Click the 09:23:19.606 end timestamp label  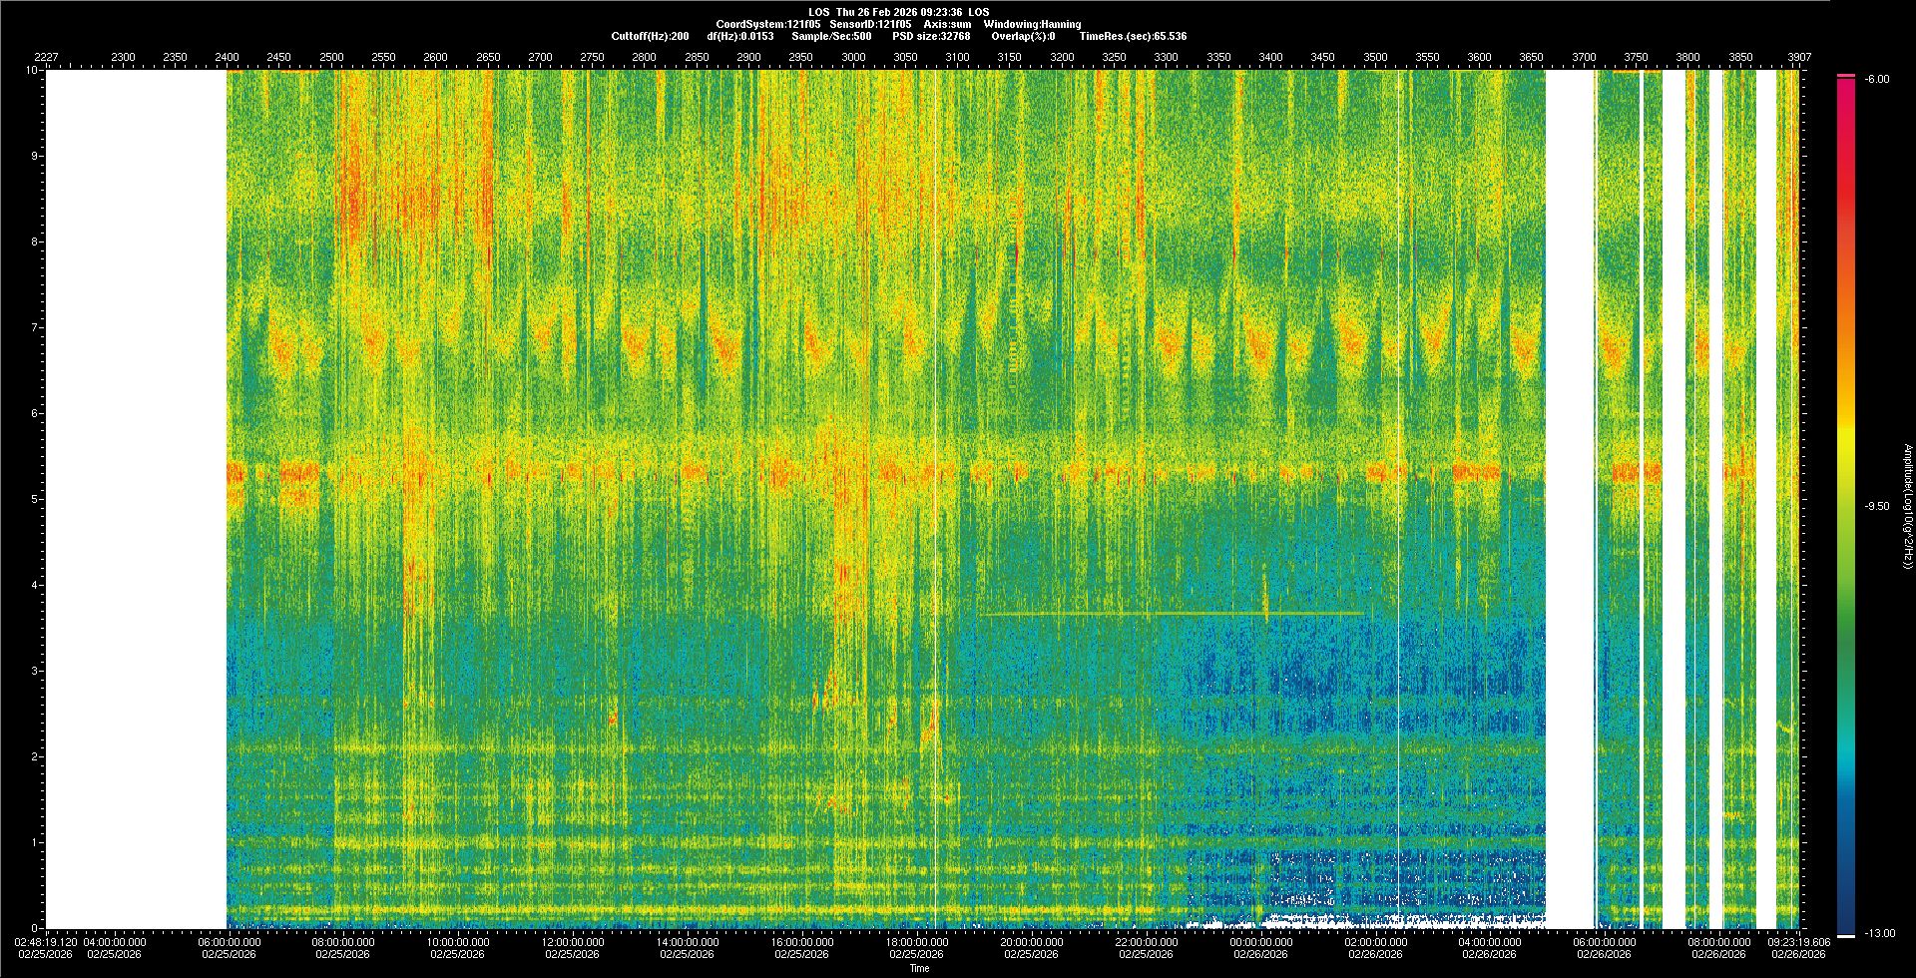(x=1799, y=942)
